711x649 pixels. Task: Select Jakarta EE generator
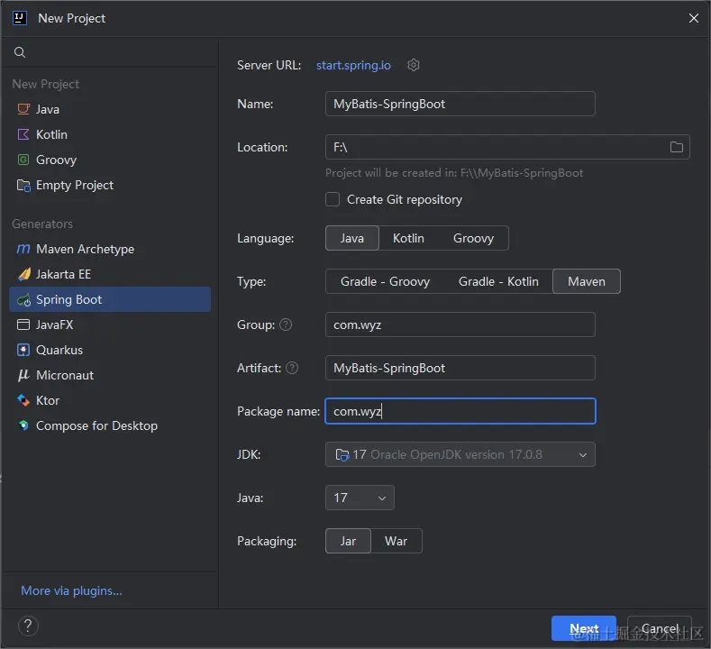(x=110, y=274)
